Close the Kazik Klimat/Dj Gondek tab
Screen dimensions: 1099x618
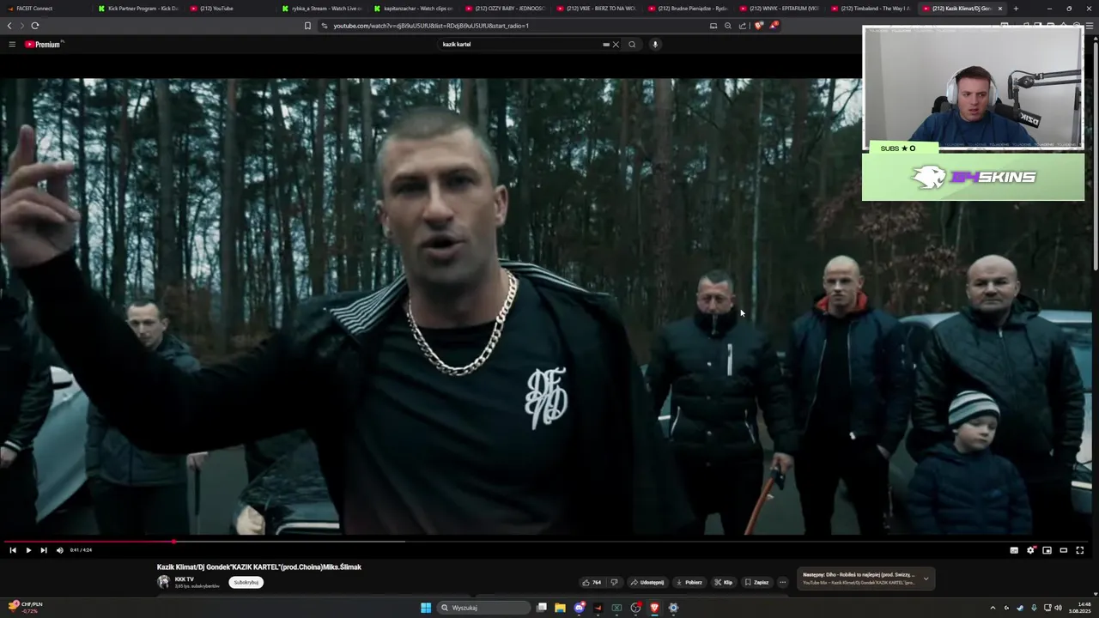pos(999,9)
